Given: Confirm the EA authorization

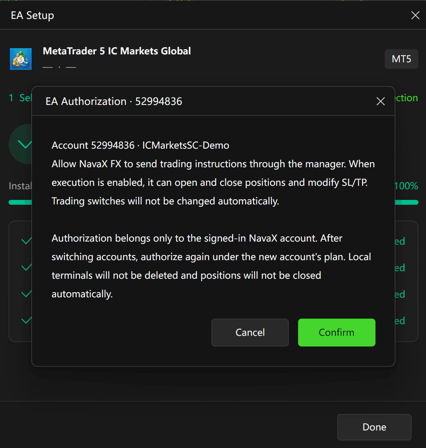Looking at the screenshot, I should [x=337, y=332].
